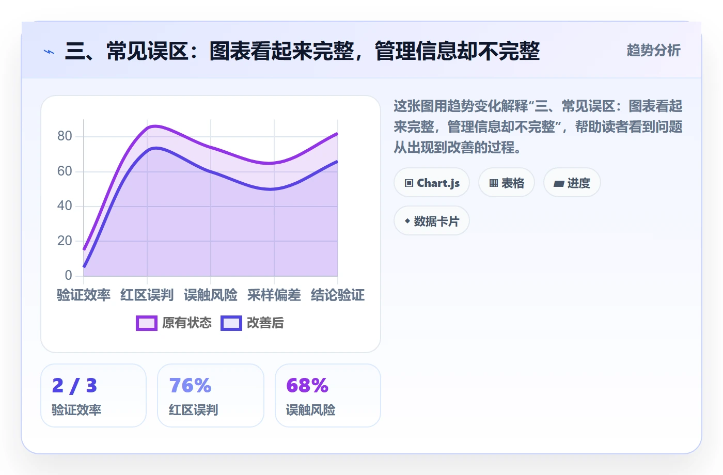
Task: Click the 60 y-axis value
Action: (x=65, y=171)
